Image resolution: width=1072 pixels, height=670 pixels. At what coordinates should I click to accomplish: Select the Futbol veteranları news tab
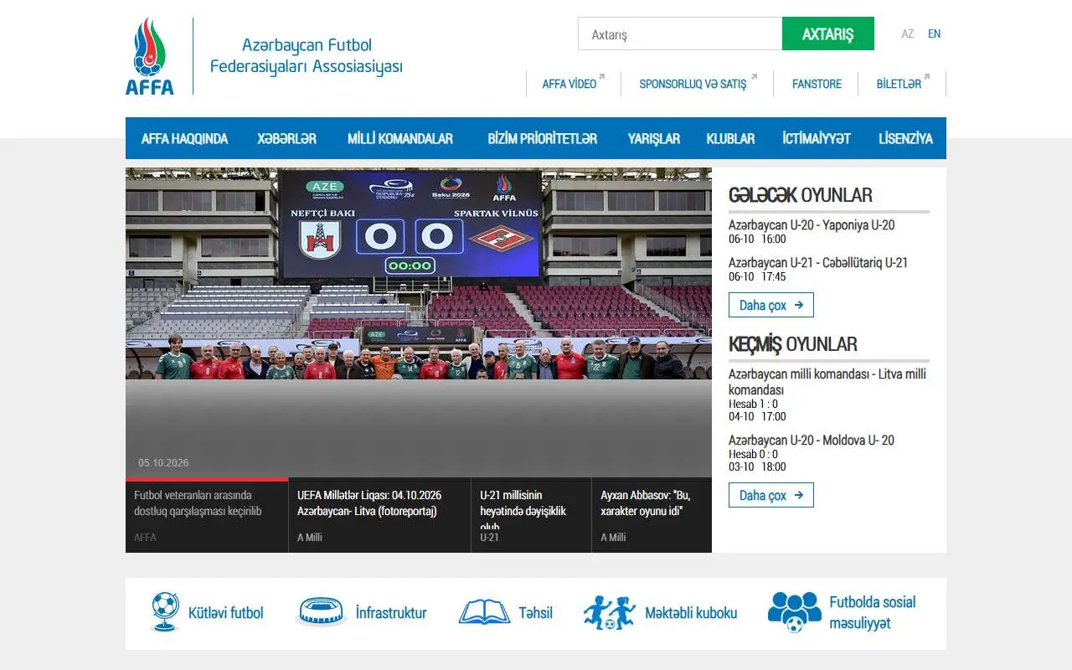coord(207,515)
